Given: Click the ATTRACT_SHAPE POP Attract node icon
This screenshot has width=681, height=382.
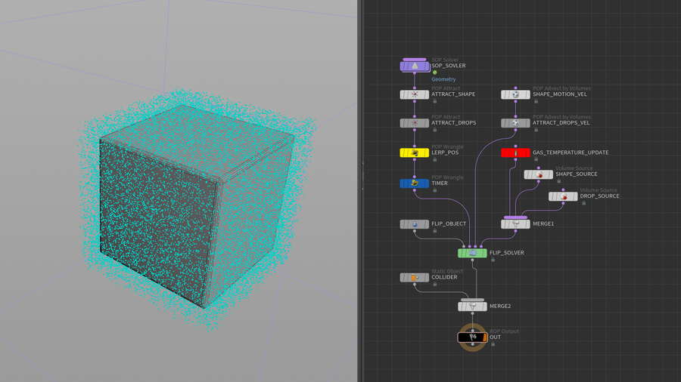Looking at the screenshot, I should (415, 95).
